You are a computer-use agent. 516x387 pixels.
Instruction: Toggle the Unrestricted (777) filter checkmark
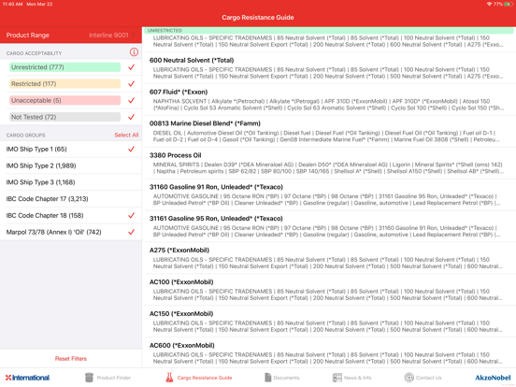pos(131,67)
